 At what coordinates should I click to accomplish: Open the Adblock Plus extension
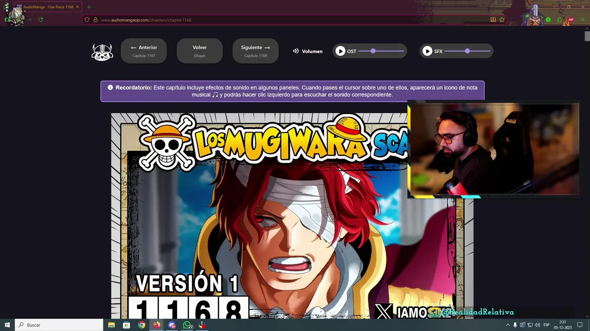click(x=571, y=20)
